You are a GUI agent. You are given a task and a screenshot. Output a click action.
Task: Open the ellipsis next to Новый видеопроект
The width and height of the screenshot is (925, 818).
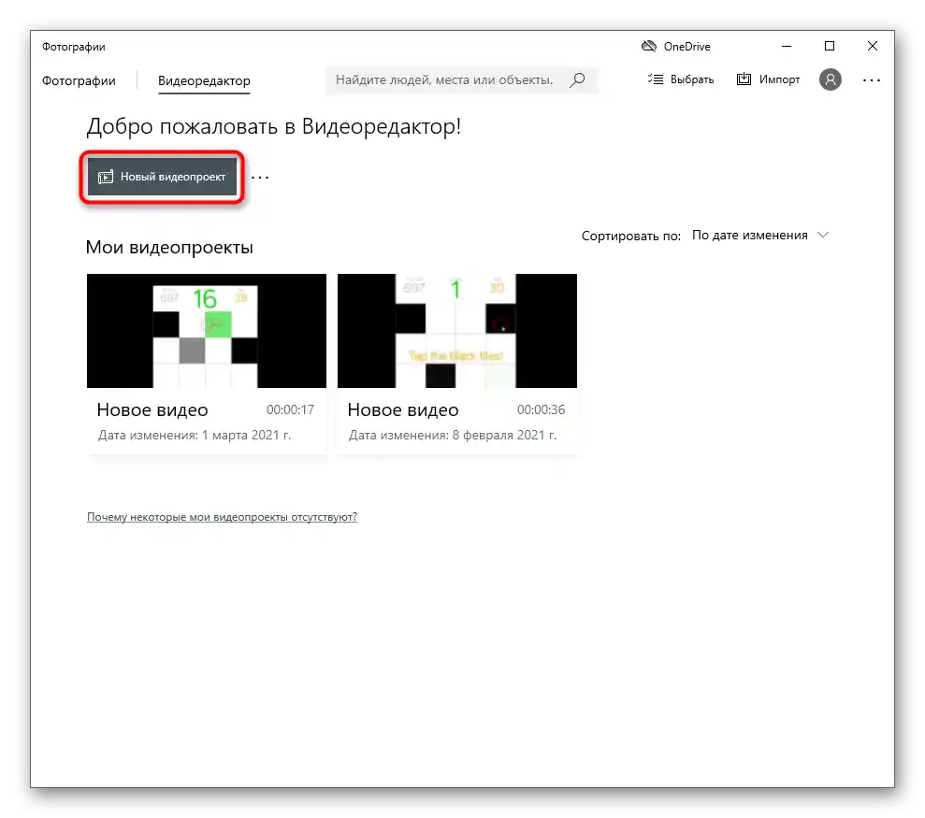[x=260, y=177]
